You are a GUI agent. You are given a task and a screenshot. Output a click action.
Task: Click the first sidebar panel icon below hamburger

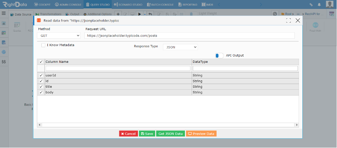click(x=4, y=23)
